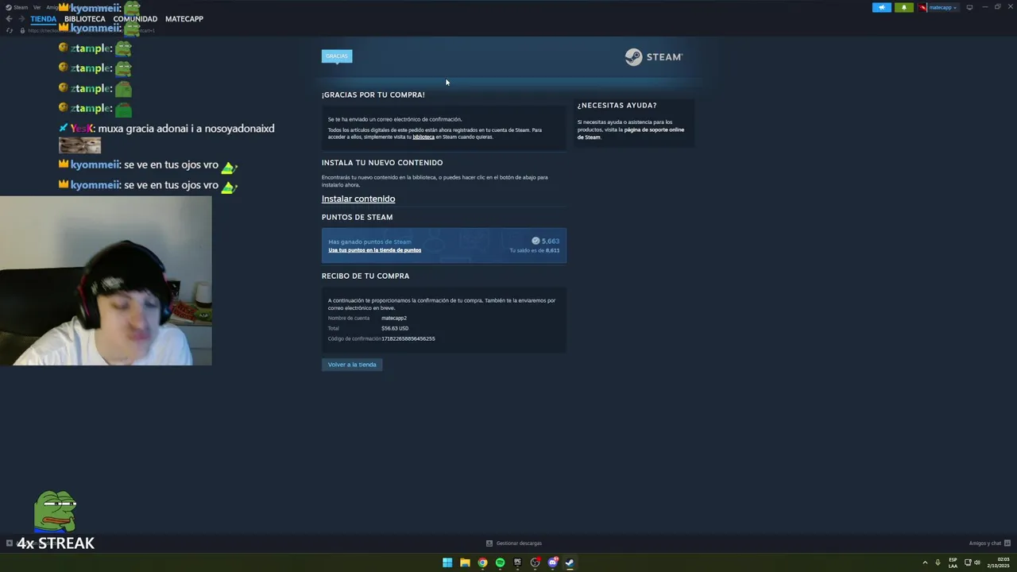The image size is (1017, 572).
Task: Go forward with the Steam forward arrow
Action: (21, 19)
